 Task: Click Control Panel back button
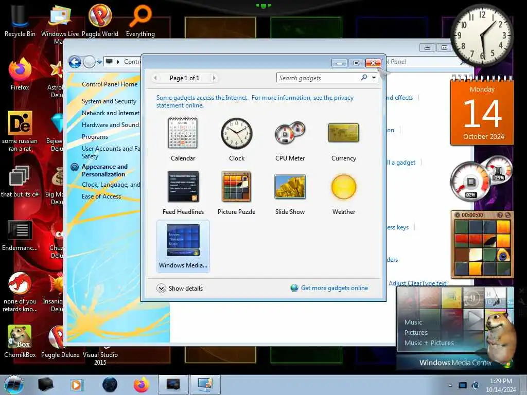(75, 62)
